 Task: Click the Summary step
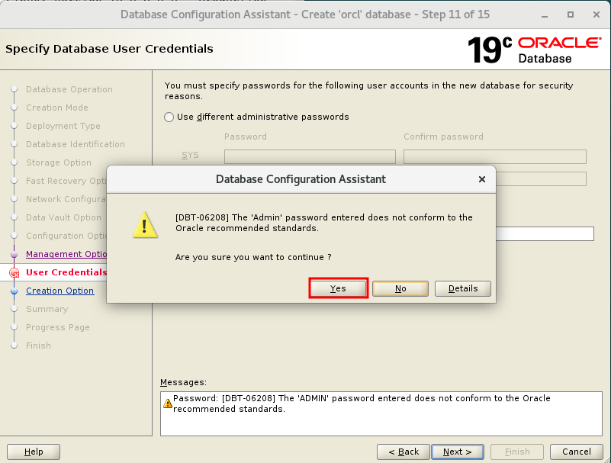click(x=47, y=309)
